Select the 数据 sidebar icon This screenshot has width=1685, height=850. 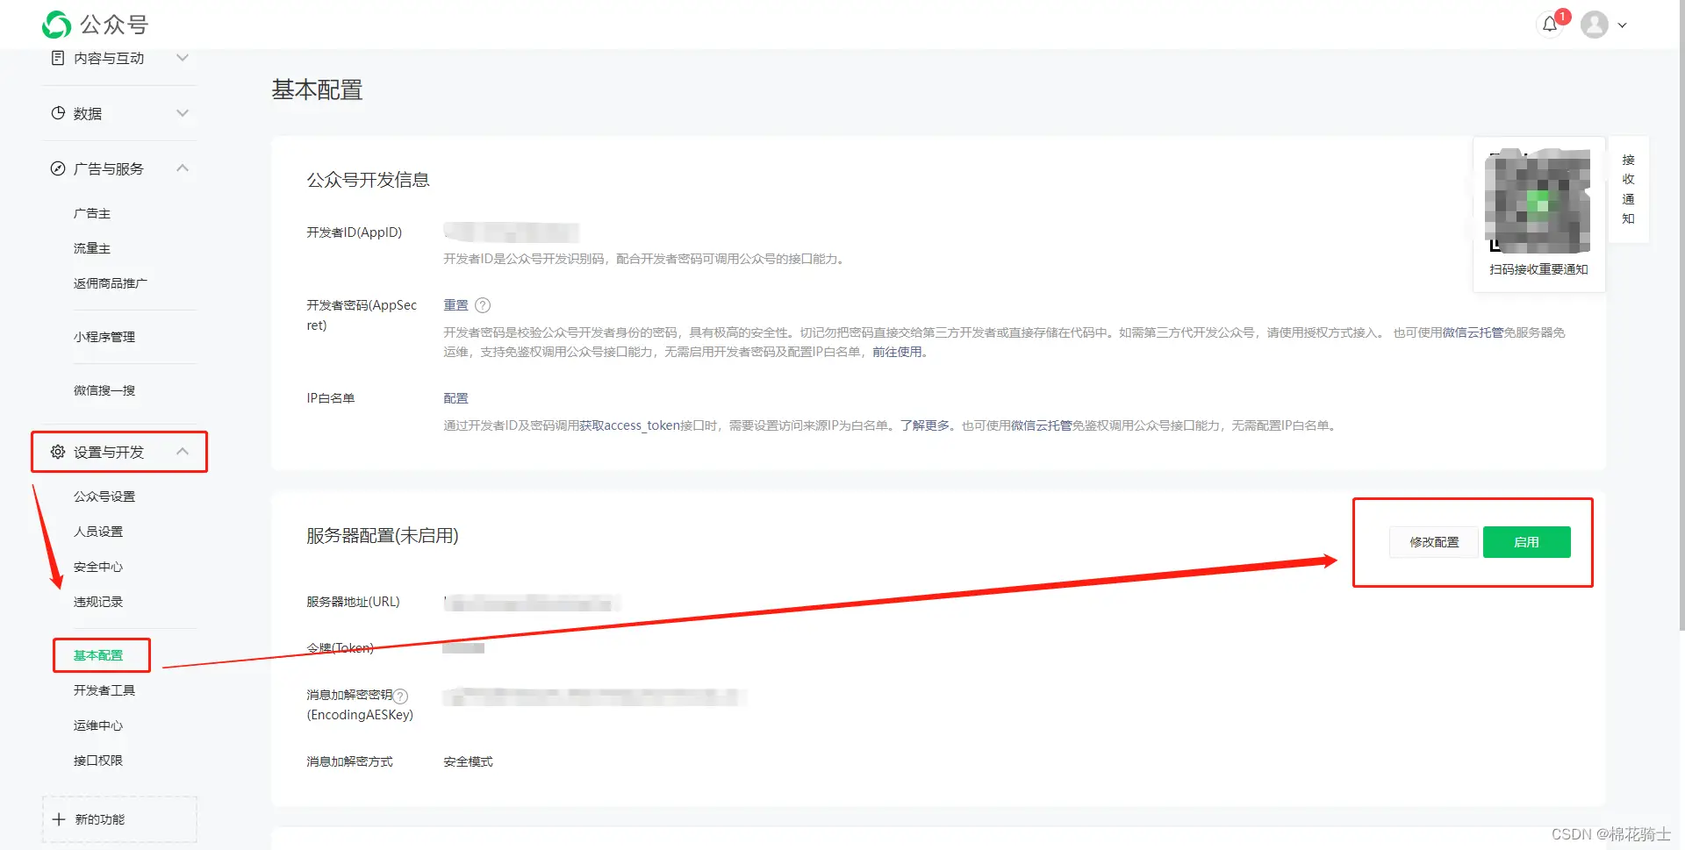pyautogui.click(x=57, y=112)
